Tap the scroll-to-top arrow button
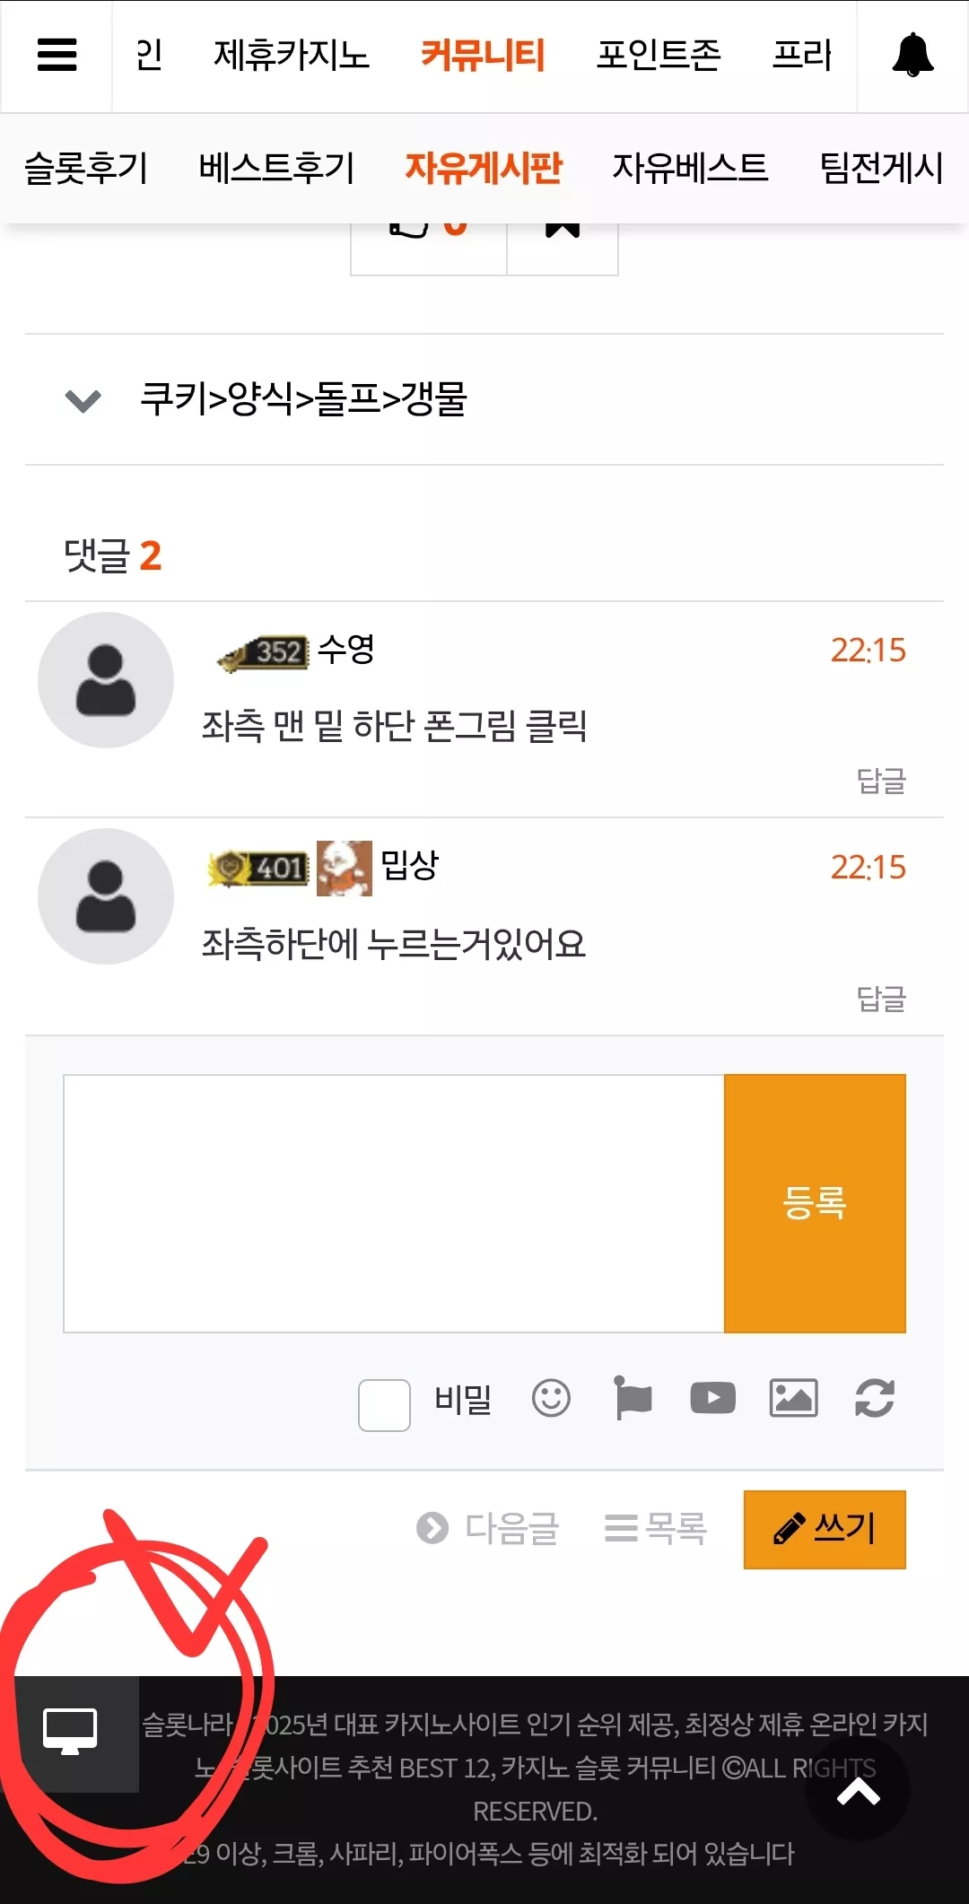Image resolution: width=969 pixels, height=1904 pixels. click(x=858, y=1791)
